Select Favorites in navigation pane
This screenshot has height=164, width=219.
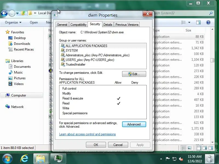(x=18, y=32)
